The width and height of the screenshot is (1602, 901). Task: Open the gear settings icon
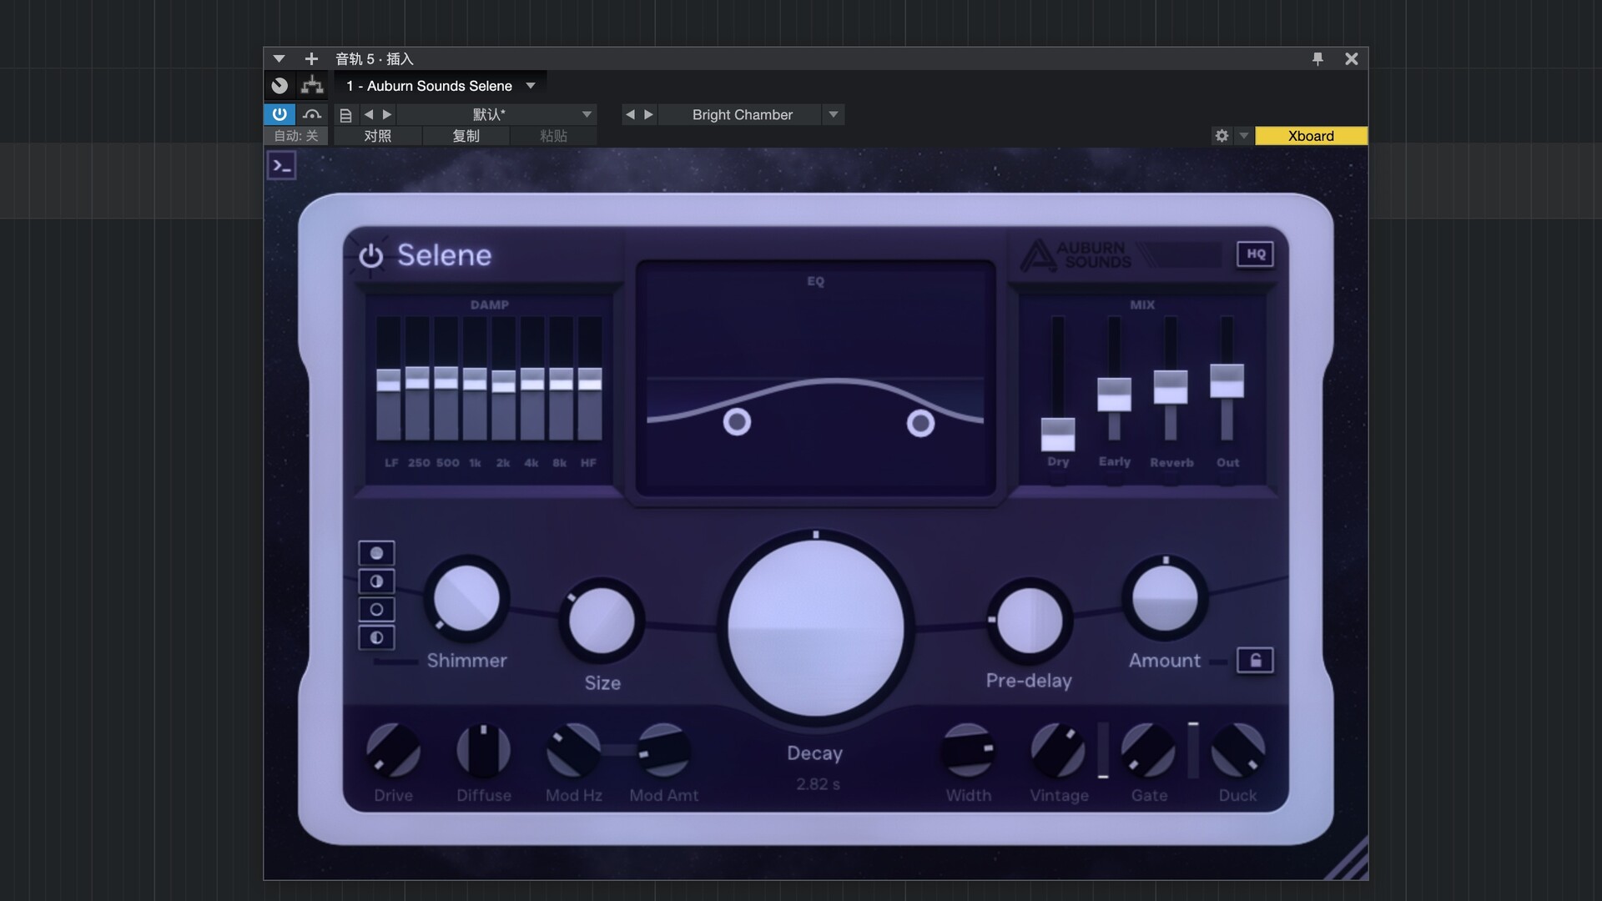pos(1222,135)
